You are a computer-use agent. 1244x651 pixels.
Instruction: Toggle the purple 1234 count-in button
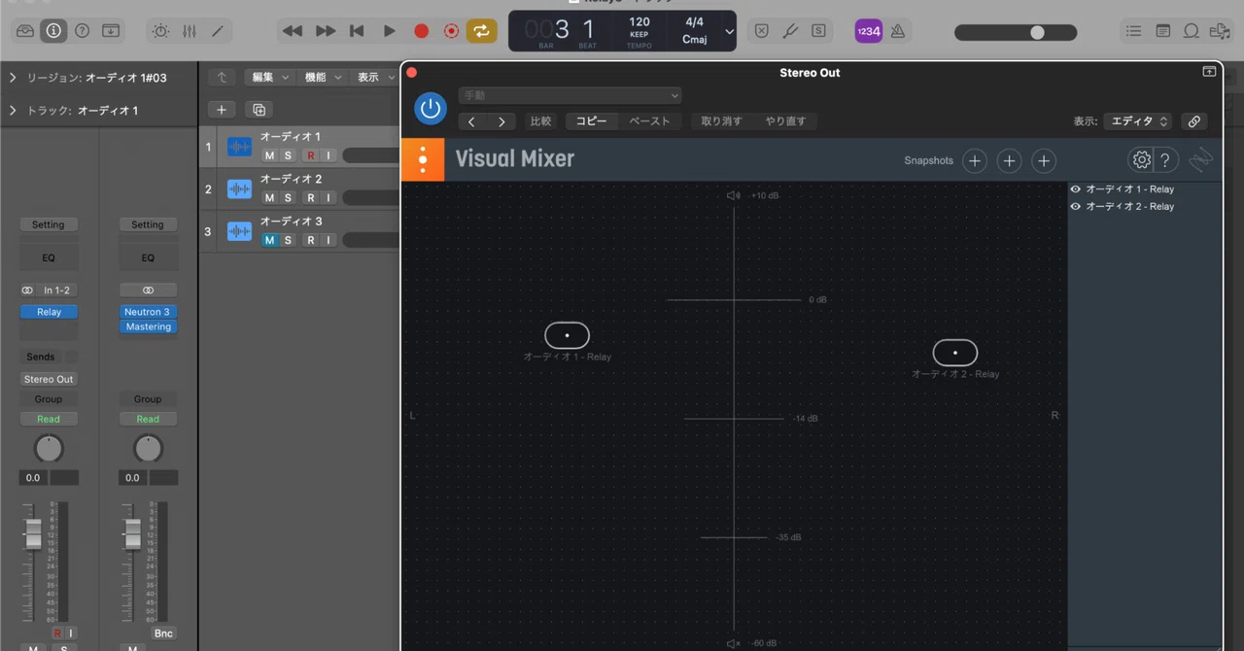click(868, 31)
